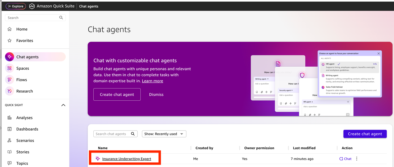Click the Analyses chart icon
Image resolution: width=394 pixels, height=167 pixels.
[x=10, y=118]
